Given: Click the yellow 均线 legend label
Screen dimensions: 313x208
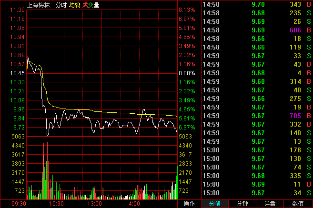Looking at the screenshot, I should tap(75, 5).
